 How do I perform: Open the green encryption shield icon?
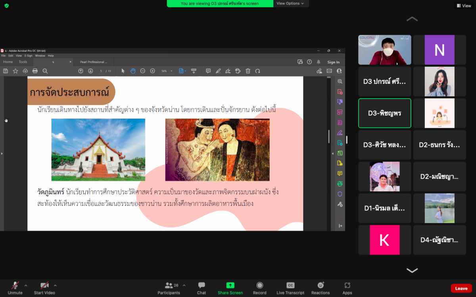(7, 6)
